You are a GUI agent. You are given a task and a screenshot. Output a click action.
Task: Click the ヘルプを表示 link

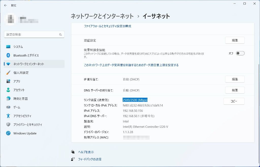click(86, 152)
